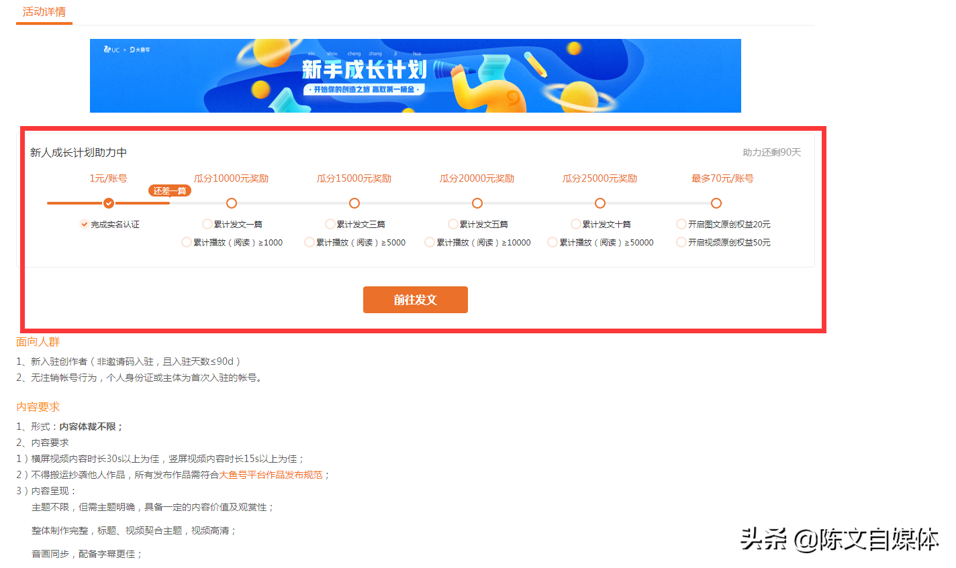Select the 开启视频原创权益50元 radio button
956x568 pixels.
[680, 242]
